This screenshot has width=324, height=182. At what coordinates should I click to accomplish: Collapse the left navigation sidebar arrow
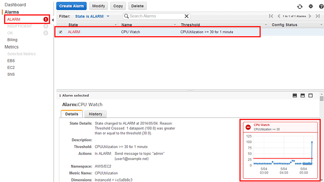pos(53,20)
